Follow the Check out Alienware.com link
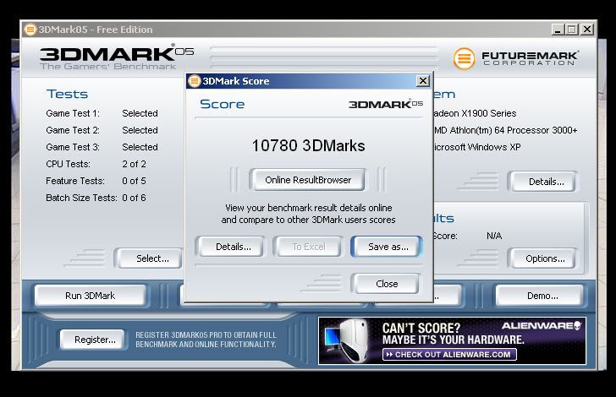 click(x=449, y=355)
